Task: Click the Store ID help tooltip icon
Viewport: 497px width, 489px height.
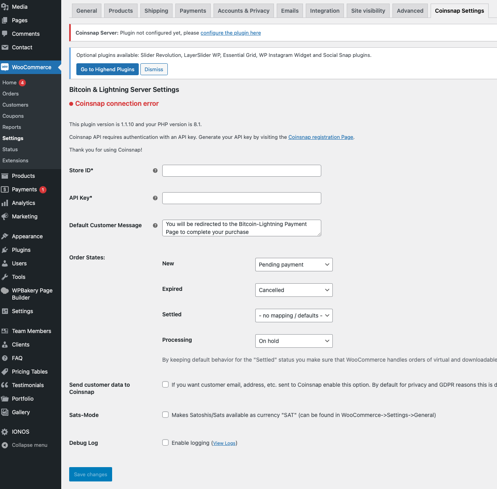Action: click(x=155, y=171)
